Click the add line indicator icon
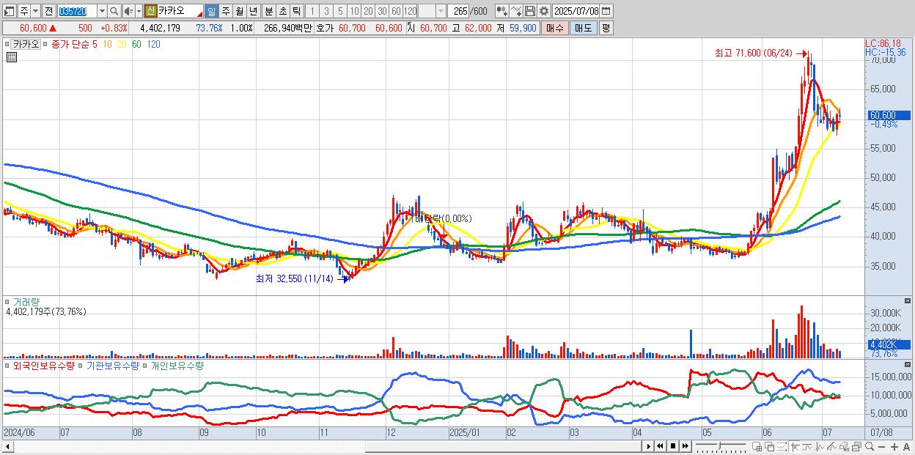 [x=516, y=11]
